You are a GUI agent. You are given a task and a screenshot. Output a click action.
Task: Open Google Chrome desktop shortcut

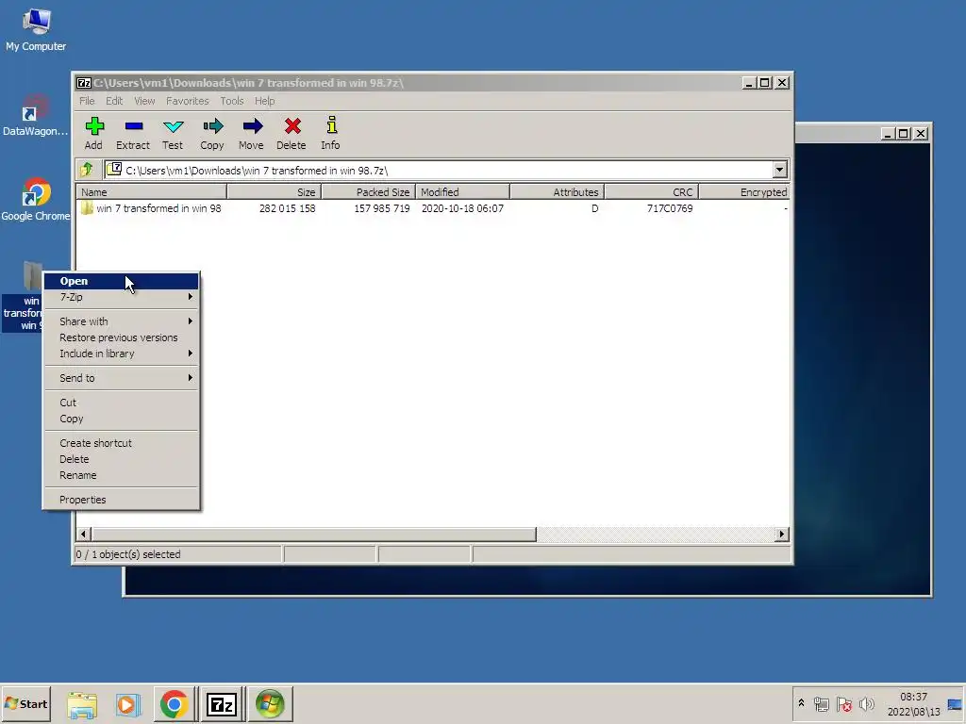click(35, 200)
